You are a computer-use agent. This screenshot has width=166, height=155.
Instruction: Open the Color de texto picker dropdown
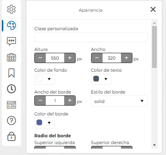101,79
